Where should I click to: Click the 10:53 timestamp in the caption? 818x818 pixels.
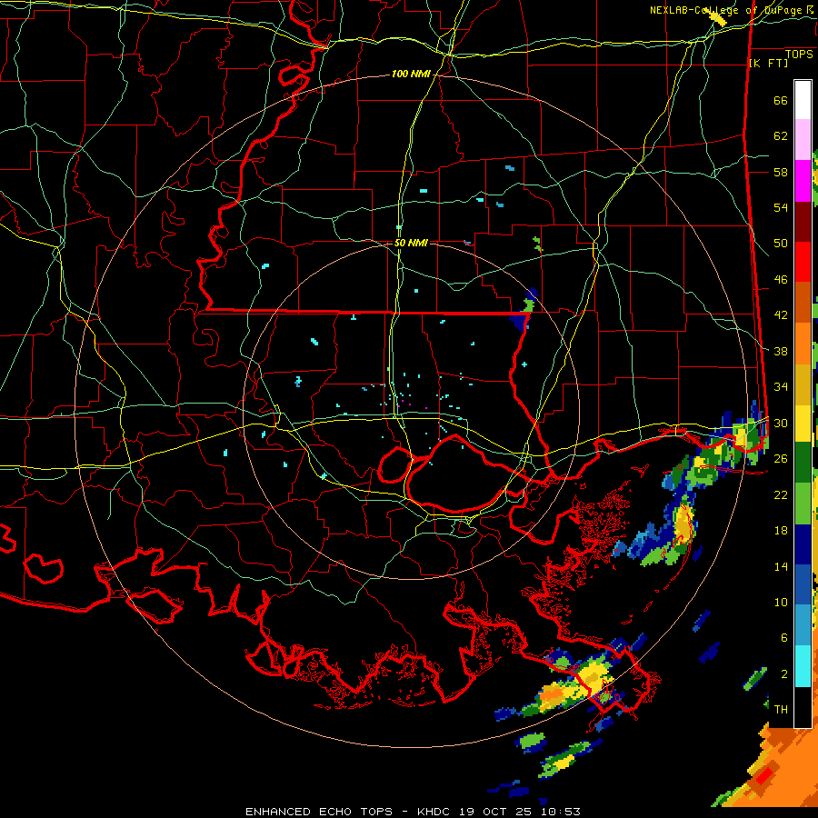pos(560,812)
